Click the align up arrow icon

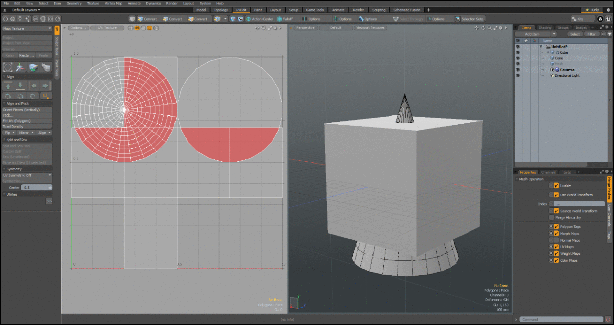(8, 85)
